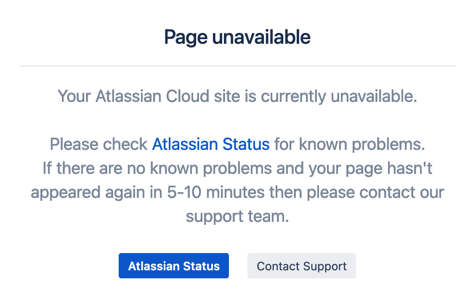Click the word 'unavailable' in the heading

click(x=261, y=37)
